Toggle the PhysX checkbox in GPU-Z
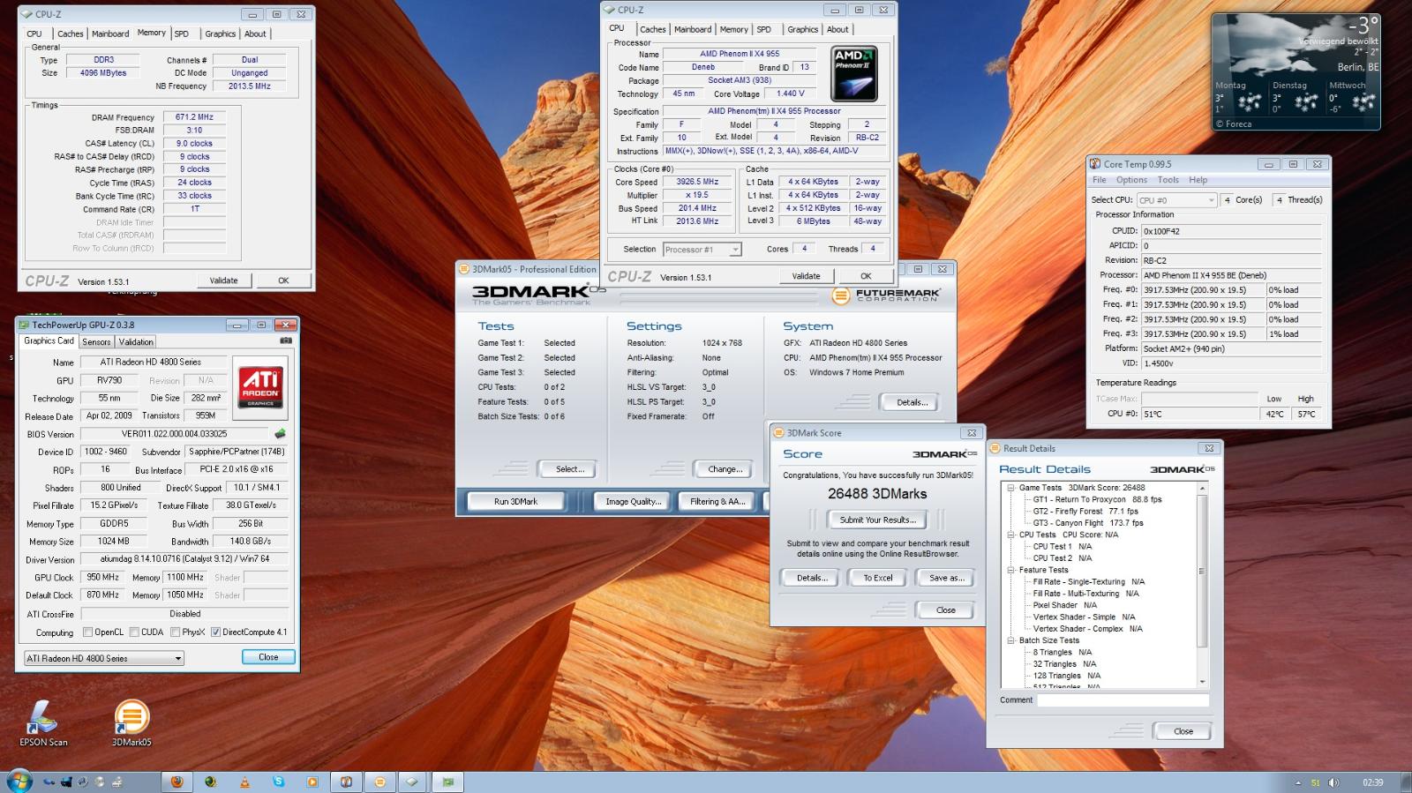Image resolution: width=1412 pixels, height=793 pixels. [x=176, y=632]
